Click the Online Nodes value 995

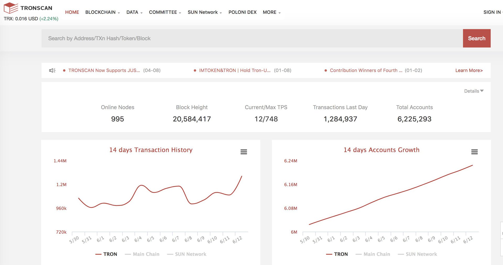[x=117, y=119]
